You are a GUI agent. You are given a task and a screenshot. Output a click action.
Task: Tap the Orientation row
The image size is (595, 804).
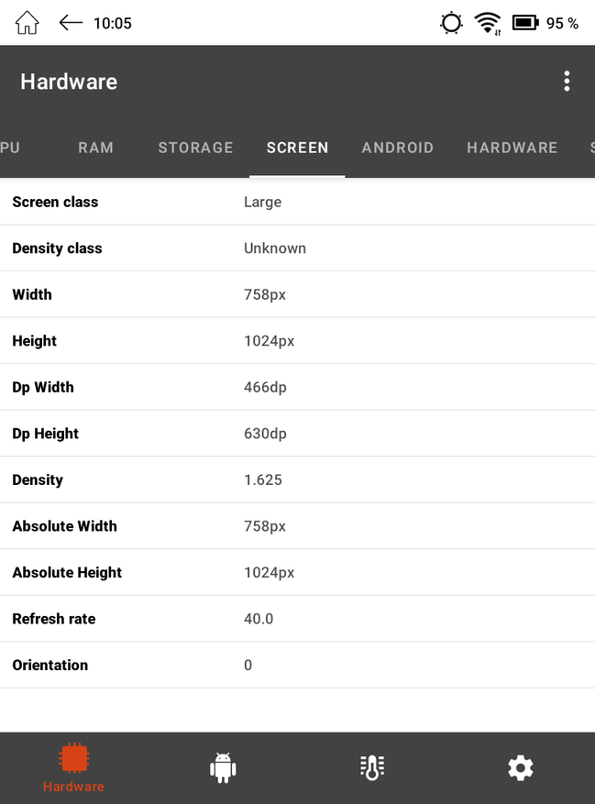297,665
